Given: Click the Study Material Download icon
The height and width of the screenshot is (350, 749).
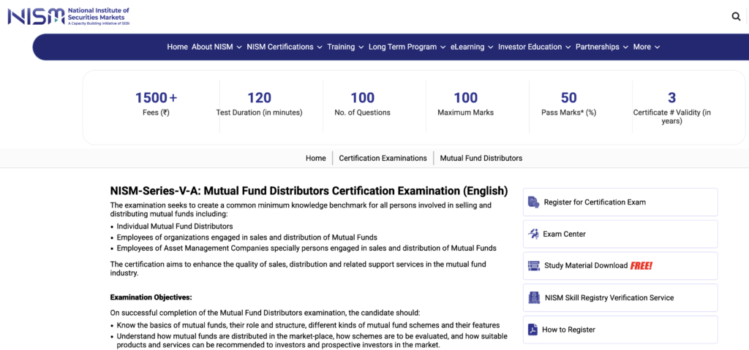Looking at the screenshot, I should pos(533,266).
